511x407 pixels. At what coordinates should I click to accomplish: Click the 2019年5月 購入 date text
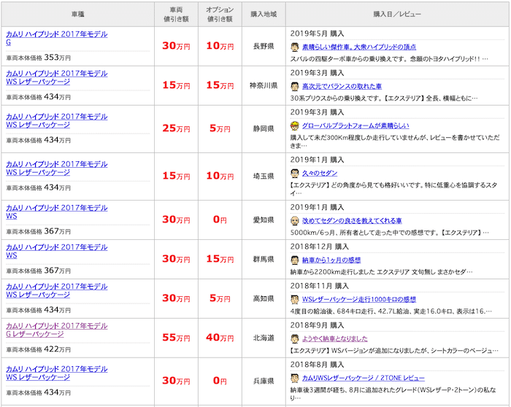coord(317,34)
